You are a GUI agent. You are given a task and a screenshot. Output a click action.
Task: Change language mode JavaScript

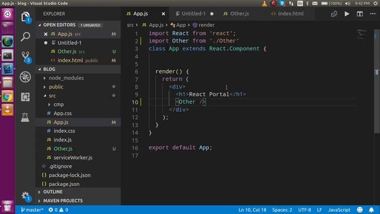coord(339,210)
